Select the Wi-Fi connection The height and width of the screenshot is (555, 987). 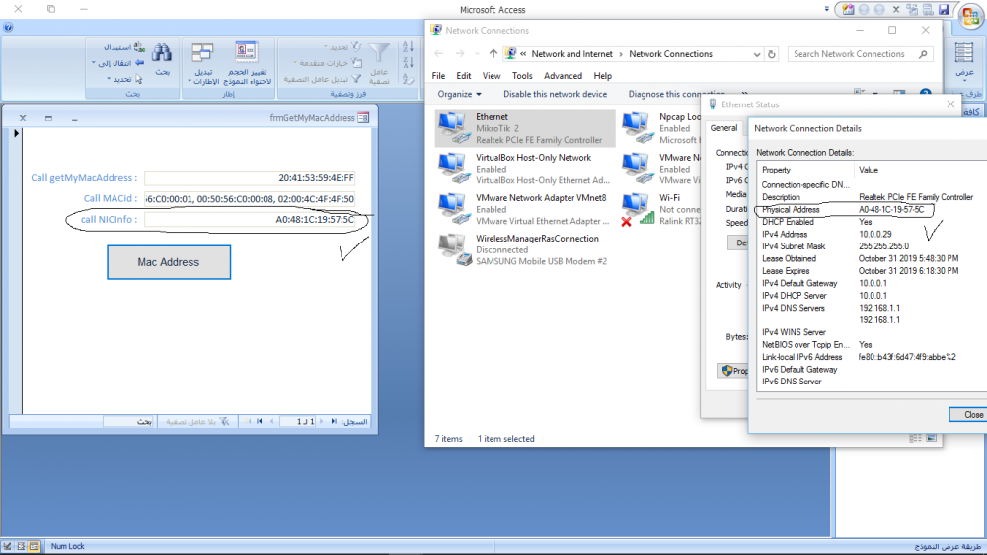coord(660,209)
